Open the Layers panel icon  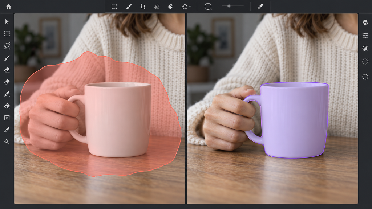point(365,22)
